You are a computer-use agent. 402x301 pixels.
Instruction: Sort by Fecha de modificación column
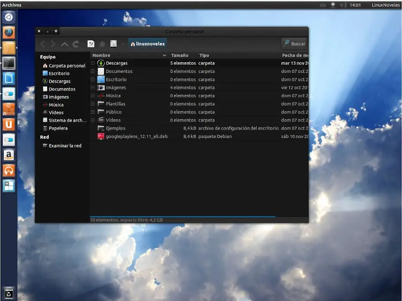click(x=295, y=55)
